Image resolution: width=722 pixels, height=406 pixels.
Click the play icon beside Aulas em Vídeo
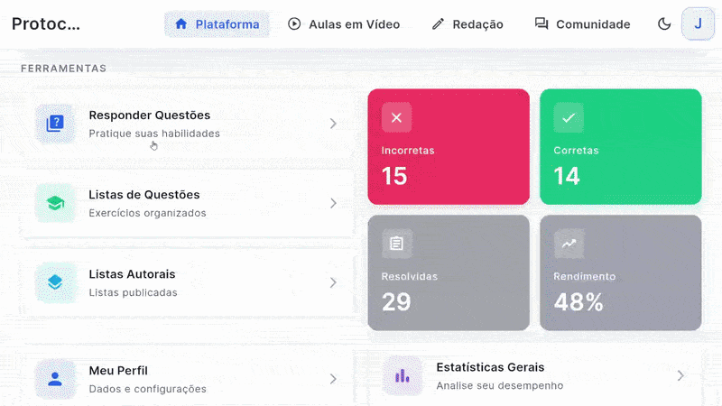coord(294,24)
